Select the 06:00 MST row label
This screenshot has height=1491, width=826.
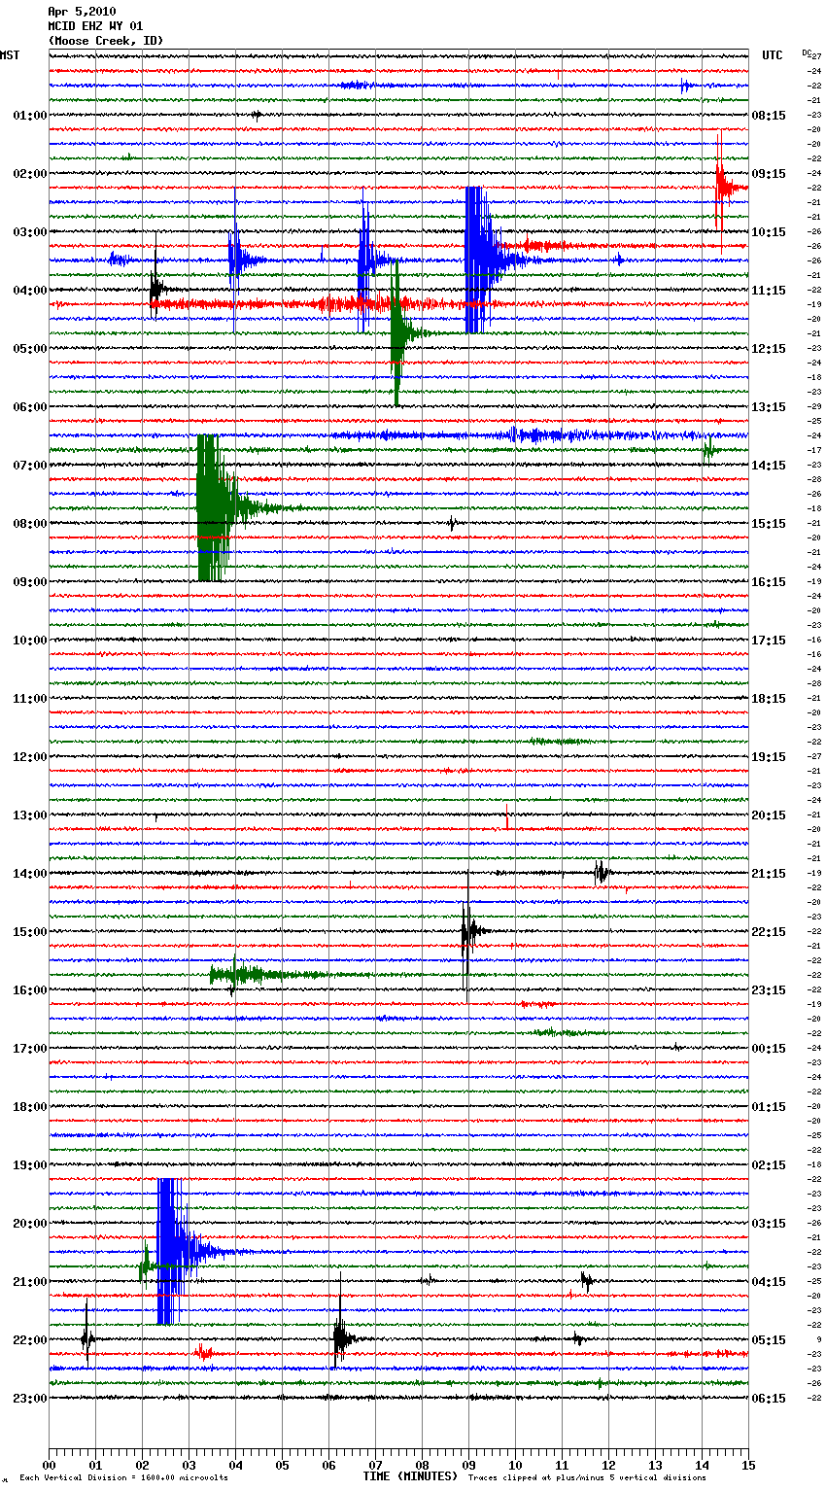29,407
